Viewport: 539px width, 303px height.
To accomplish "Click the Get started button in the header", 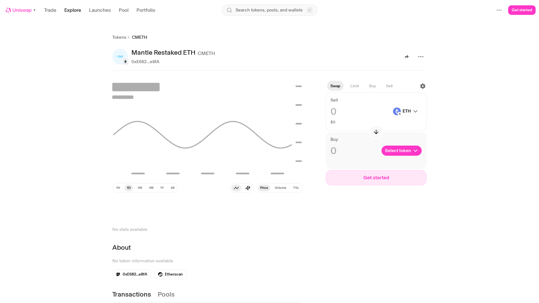I will (x=522, y=10).
